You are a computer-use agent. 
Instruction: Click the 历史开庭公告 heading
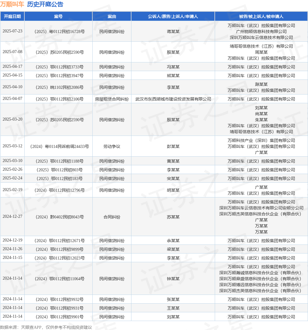click(45, 4)
